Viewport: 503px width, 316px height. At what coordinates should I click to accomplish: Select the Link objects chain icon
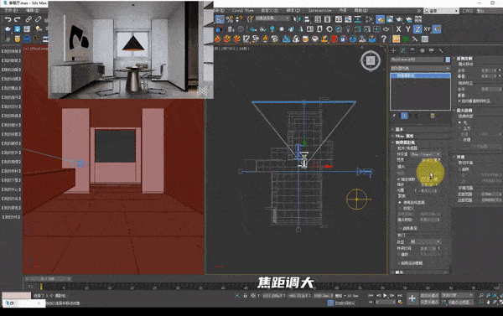coord(29,19)
